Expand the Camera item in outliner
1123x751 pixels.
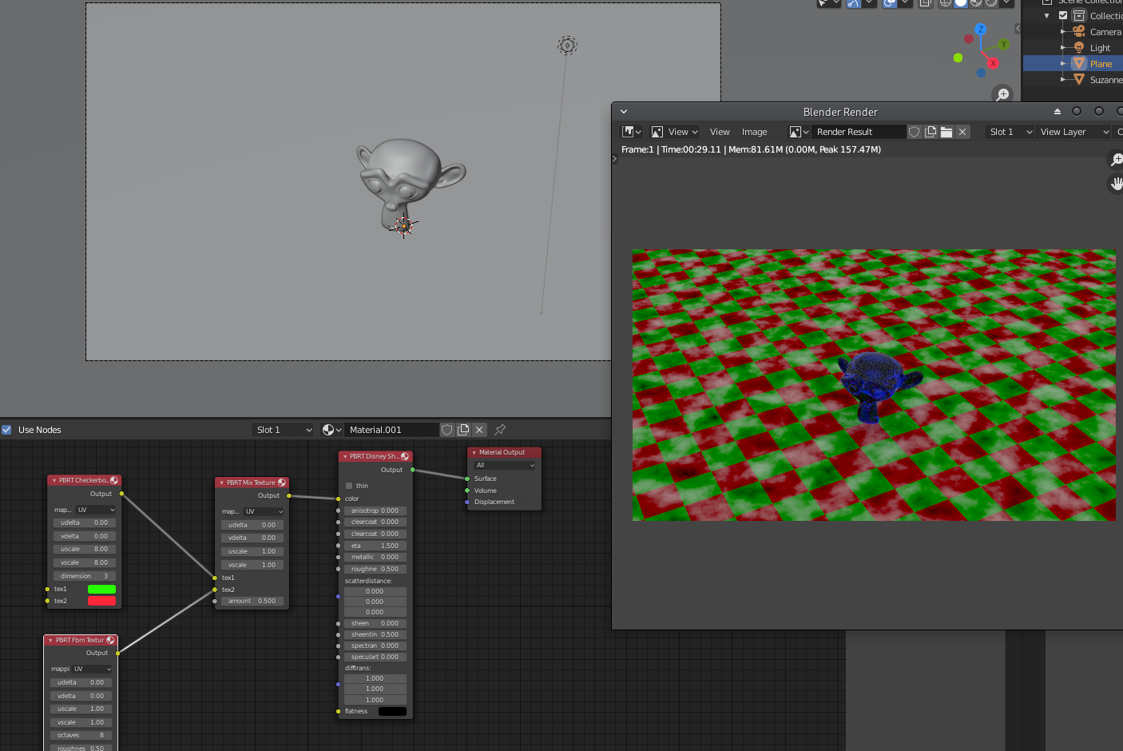pyautogui.click(x=1063, y=32)
